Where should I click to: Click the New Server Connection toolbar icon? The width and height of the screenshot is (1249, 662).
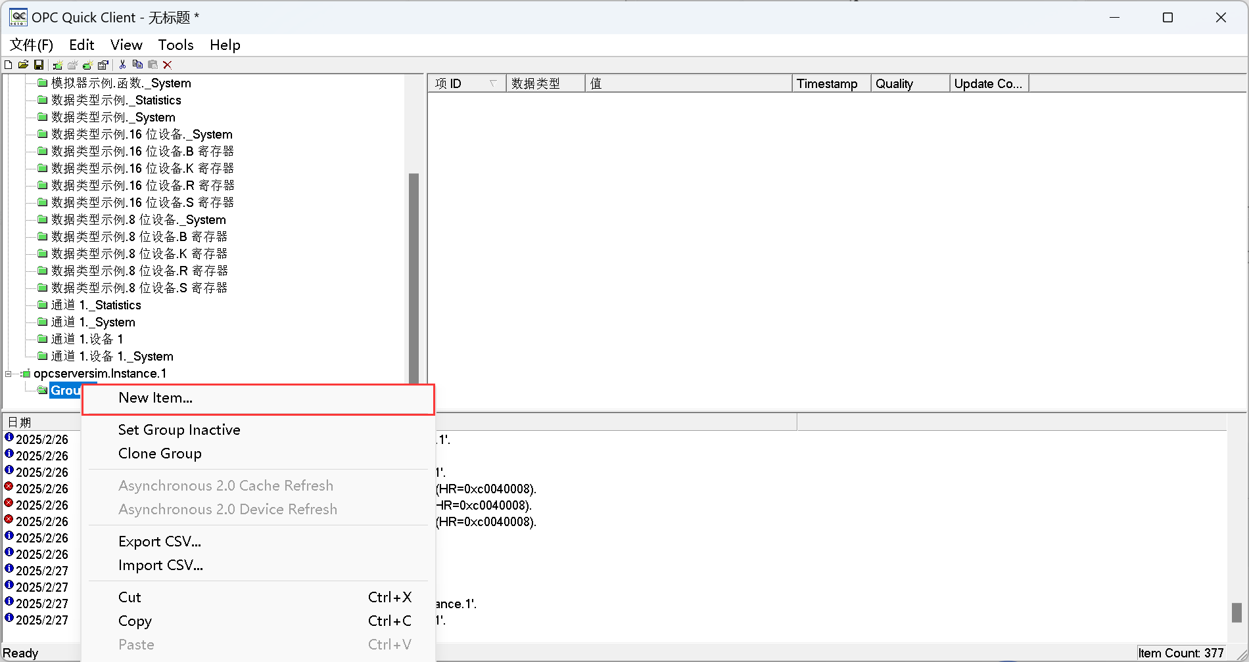tap(58, 64)
